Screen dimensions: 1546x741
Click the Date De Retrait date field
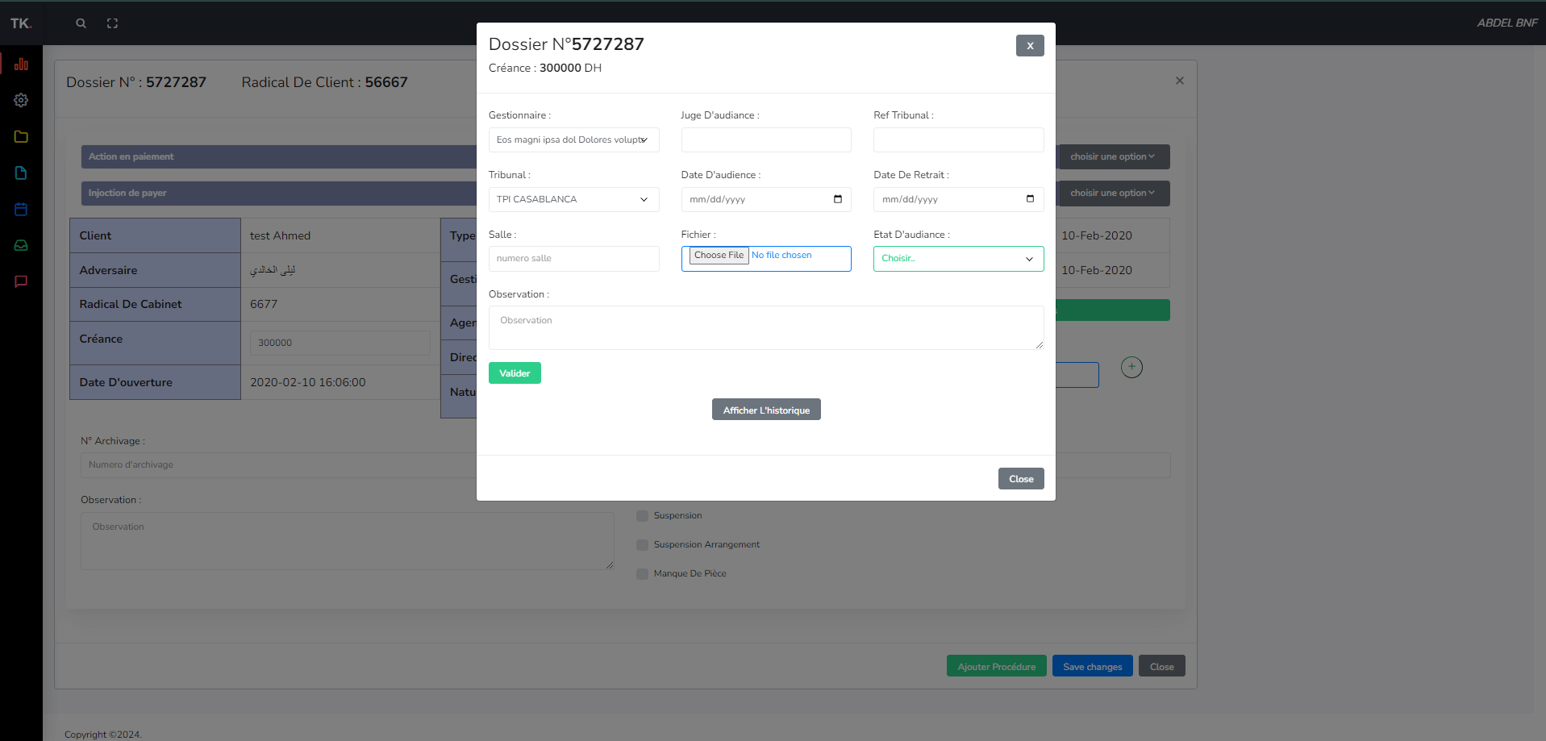[958, 199]
